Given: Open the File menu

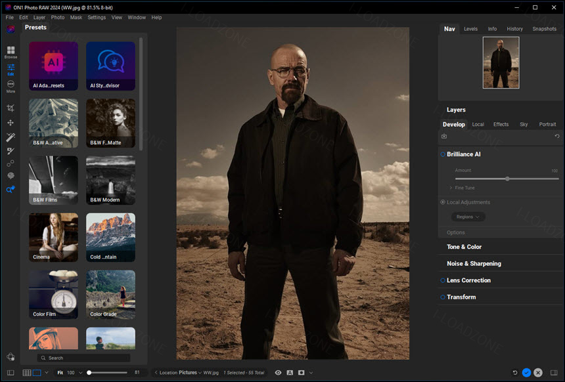Looking at the screenshot, I should pos(10,17).
